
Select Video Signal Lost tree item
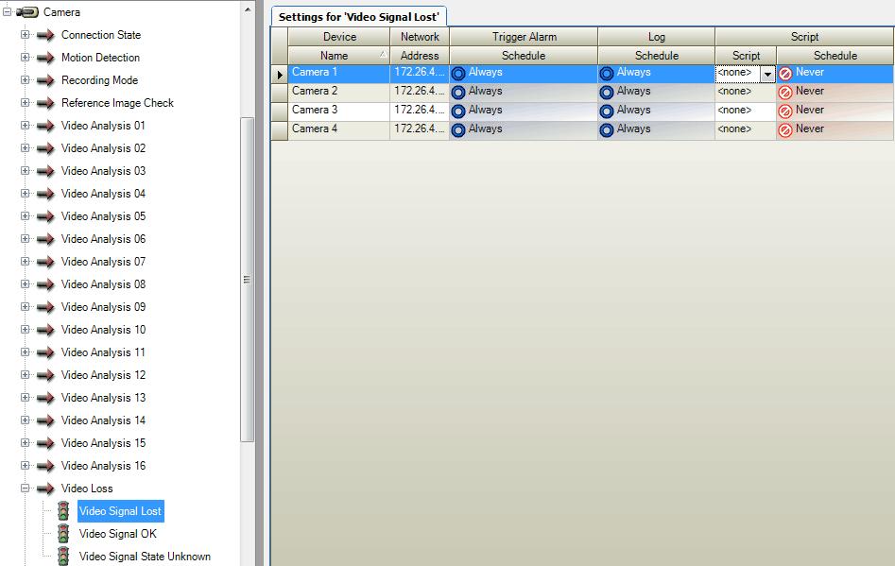(x=120, y=511)
